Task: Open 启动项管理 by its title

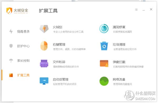Action: click(x=61, y=79)
